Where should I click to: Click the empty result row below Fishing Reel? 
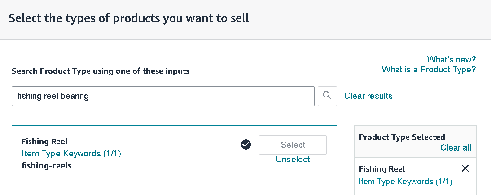(x=175, y=188)
